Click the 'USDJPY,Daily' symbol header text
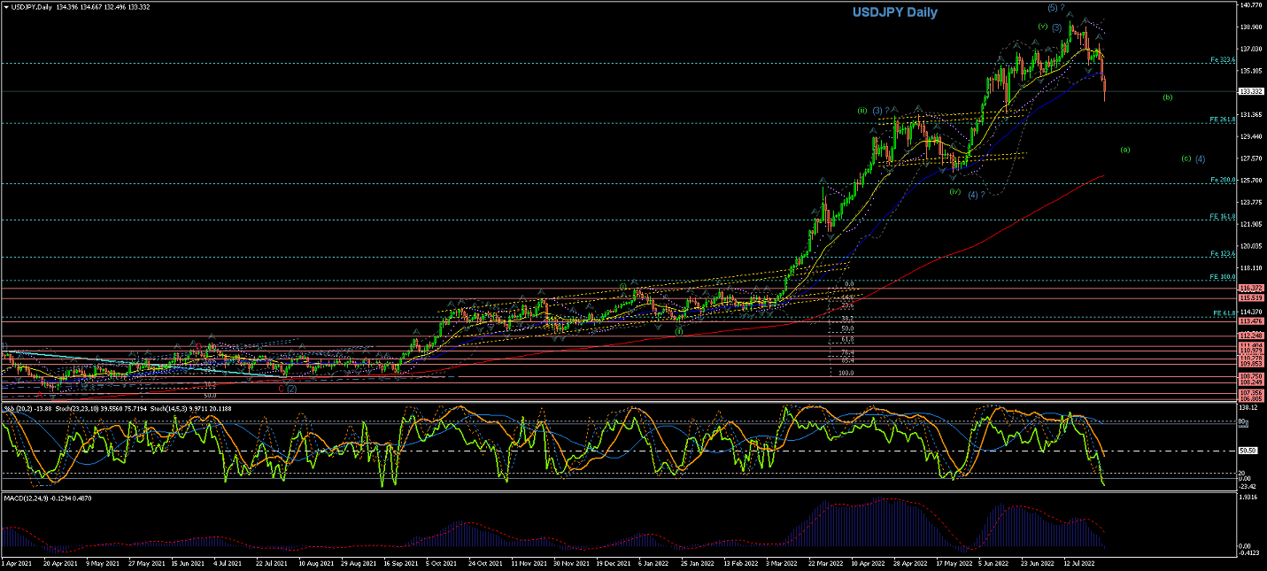Screen dimensions: 1267x571 click(x=31, y=6)
